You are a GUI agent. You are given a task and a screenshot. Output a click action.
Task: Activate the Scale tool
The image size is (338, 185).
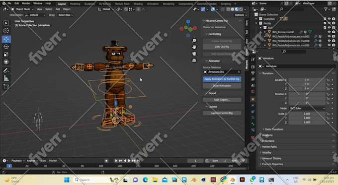point(6,54)
